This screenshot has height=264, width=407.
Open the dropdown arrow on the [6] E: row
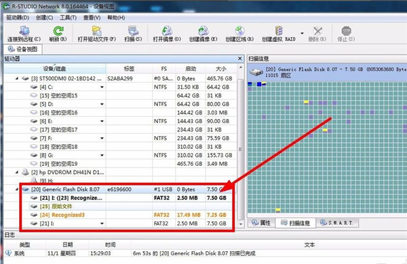pyautogui.click(x=102, y=121)
